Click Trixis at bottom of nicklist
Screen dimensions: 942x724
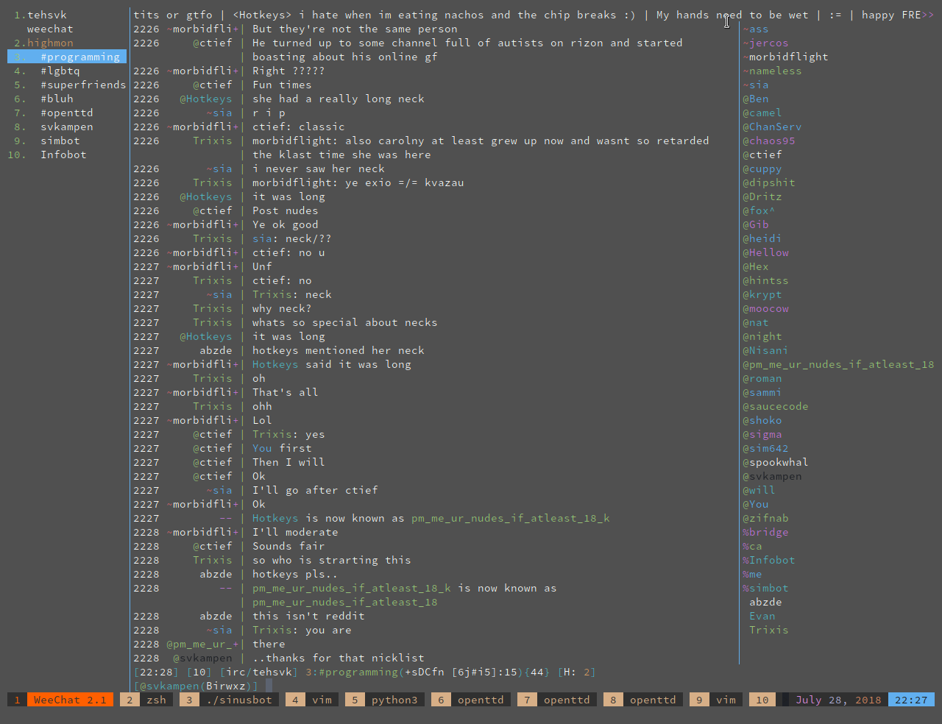click(x=768, y=630)
